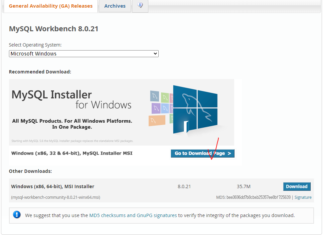Expand the Select Operating System dropdown
This screenshot has width=324, height=236.
pyautogui.click(x=84, y=54)
